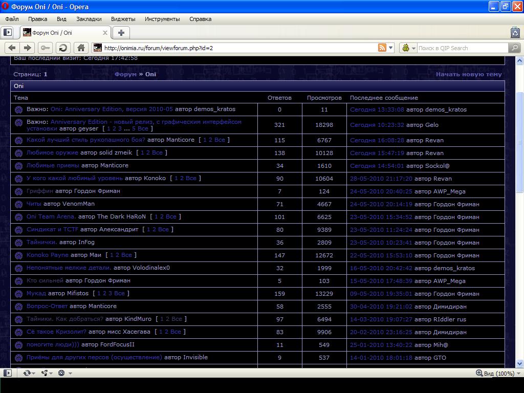Viewport: 524px width, 393px height.
Task: Open the Любимое оружие topic
Action: click(52, 152)
